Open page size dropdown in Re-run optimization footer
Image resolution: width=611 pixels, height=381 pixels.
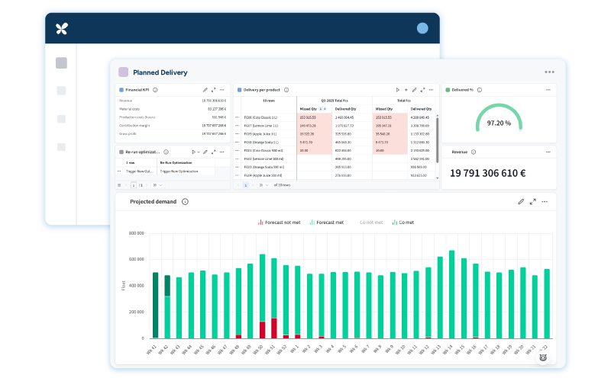click(x=157, y=185)
